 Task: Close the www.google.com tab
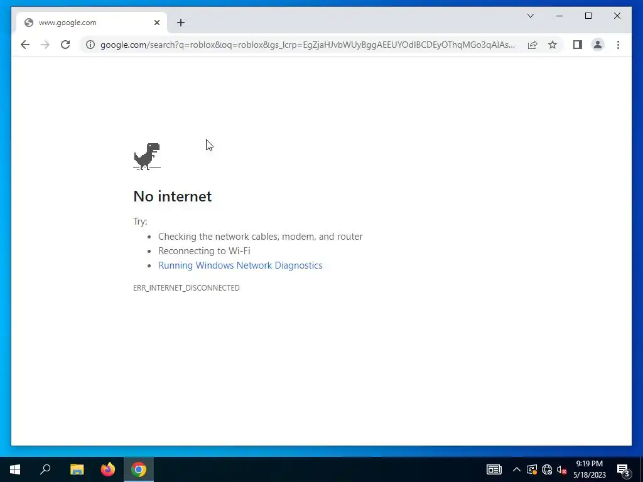[156, 23]
